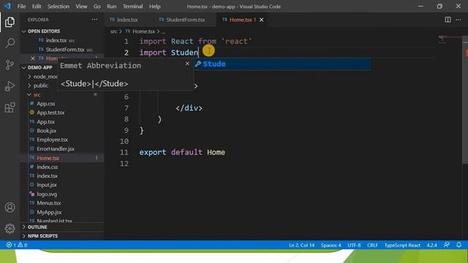The height and width of the screenshot is (263, 468).
Task: Open logo.svg in the file tree
Action: pos(62,194)
